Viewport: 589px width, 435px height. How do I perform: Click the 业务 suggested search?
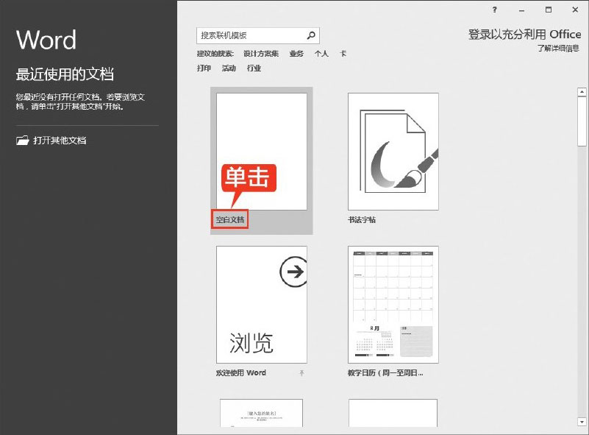[x=296, y=54]
